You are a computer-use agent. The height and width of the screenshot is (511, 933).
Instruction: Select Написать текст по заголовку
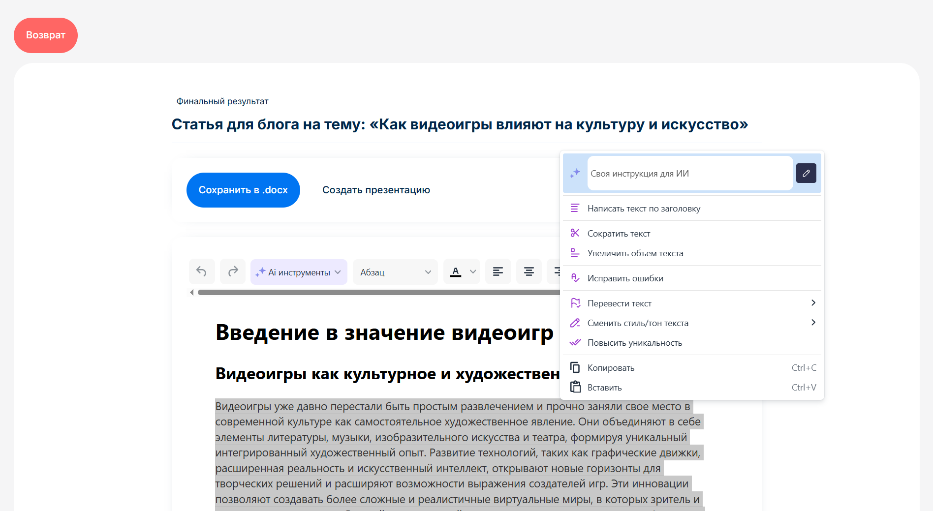tap(644, 209)
